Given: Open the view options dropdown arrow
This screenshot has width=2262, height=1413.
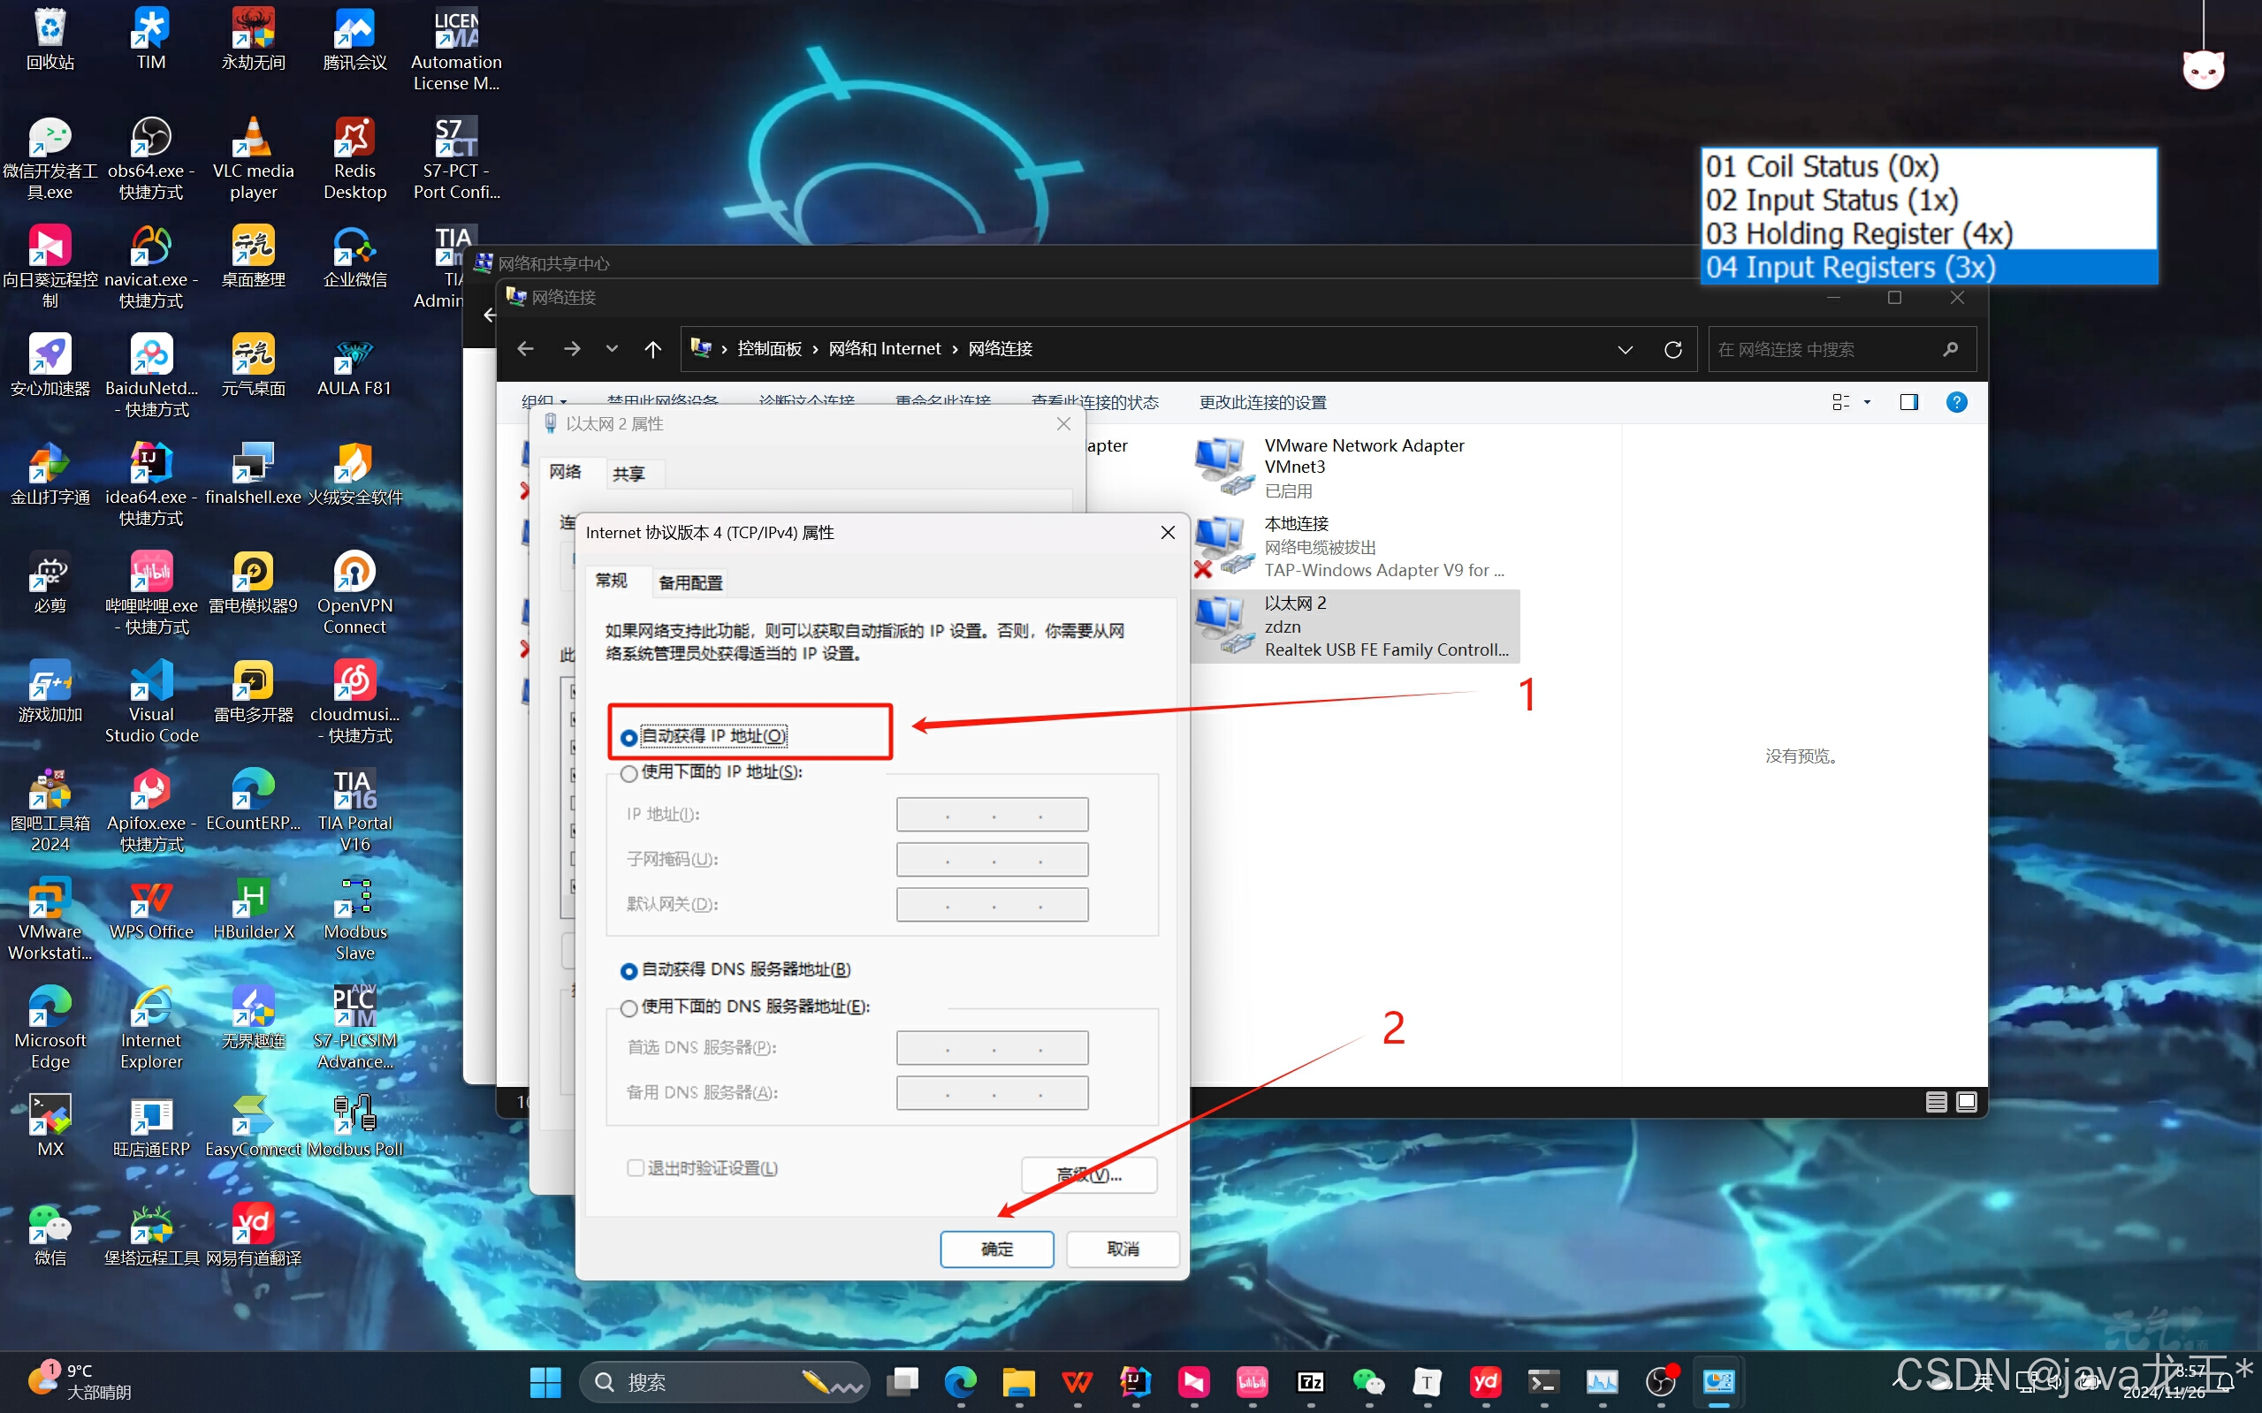Looking at the screenshot, I should (x=1867, y=402).
